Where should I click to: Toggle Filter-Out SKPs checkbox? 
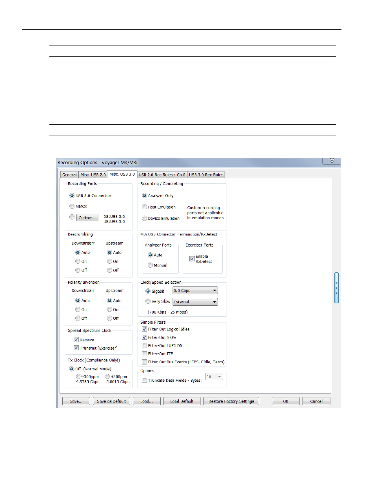tap(144, 337)
